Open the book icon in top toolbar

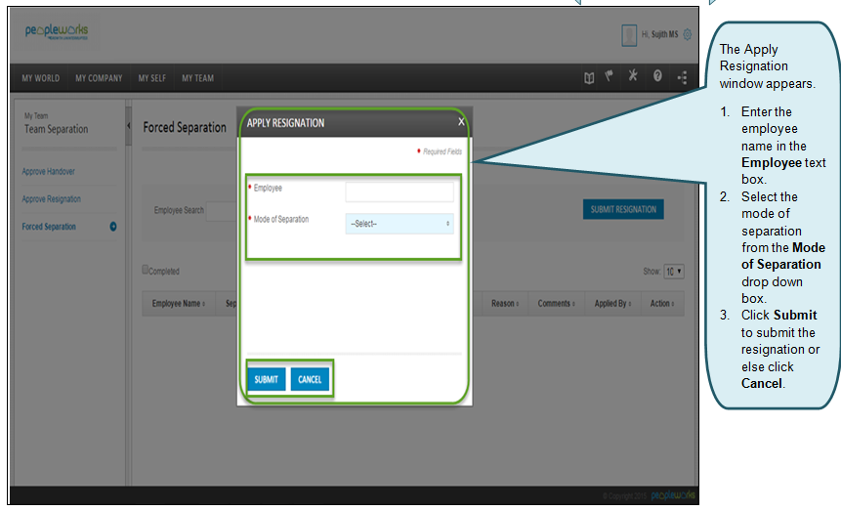[589, 78]
